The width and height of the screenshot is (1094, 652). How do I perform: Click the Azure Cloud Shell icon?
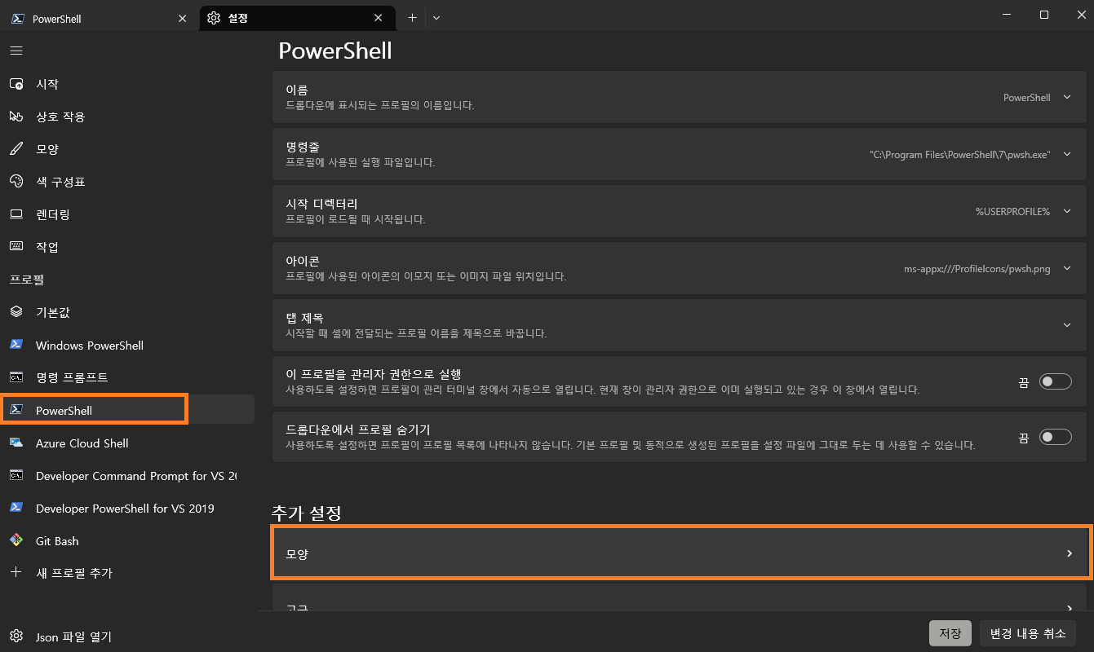coord(16,443)
